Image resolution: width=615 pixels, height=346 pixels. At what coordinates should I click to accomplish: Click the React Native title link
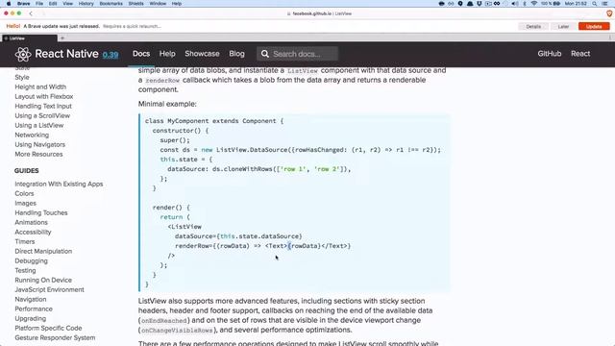point(66,54)
